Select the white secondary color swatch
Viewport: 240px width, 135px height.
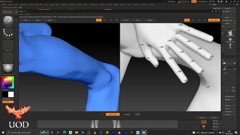tap(11, 94)
